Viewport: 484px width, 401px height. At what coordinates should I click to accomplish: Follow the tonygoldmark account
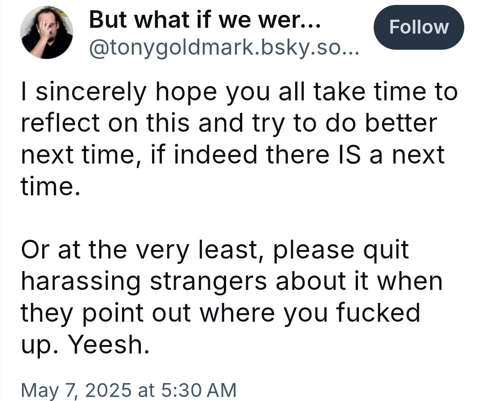(x=419, y=27)
